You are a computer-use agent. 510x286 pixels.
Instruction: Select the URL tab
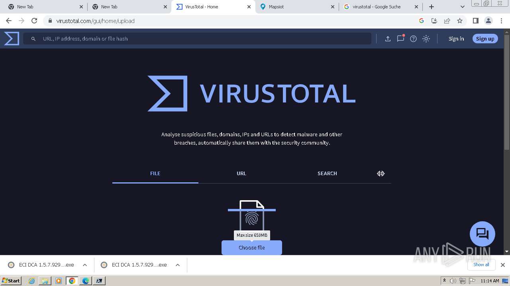point(241,174)
